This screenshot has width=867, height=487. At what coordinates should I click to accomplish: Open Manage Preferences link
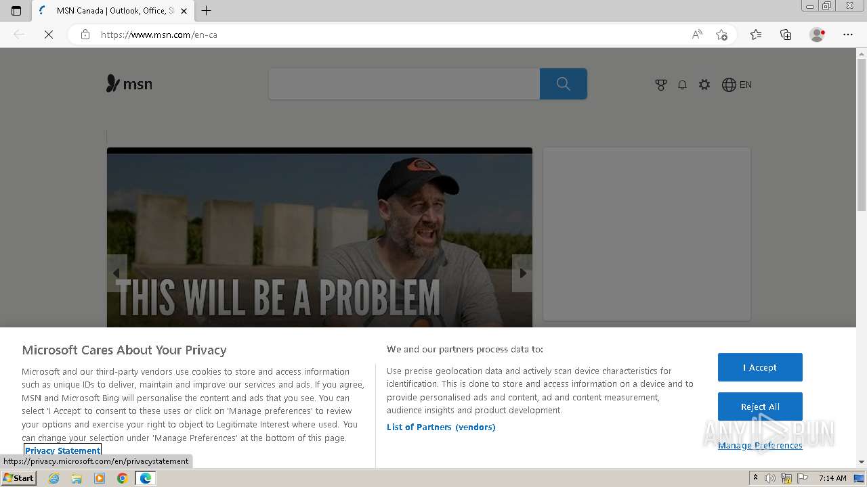[760, 445]
